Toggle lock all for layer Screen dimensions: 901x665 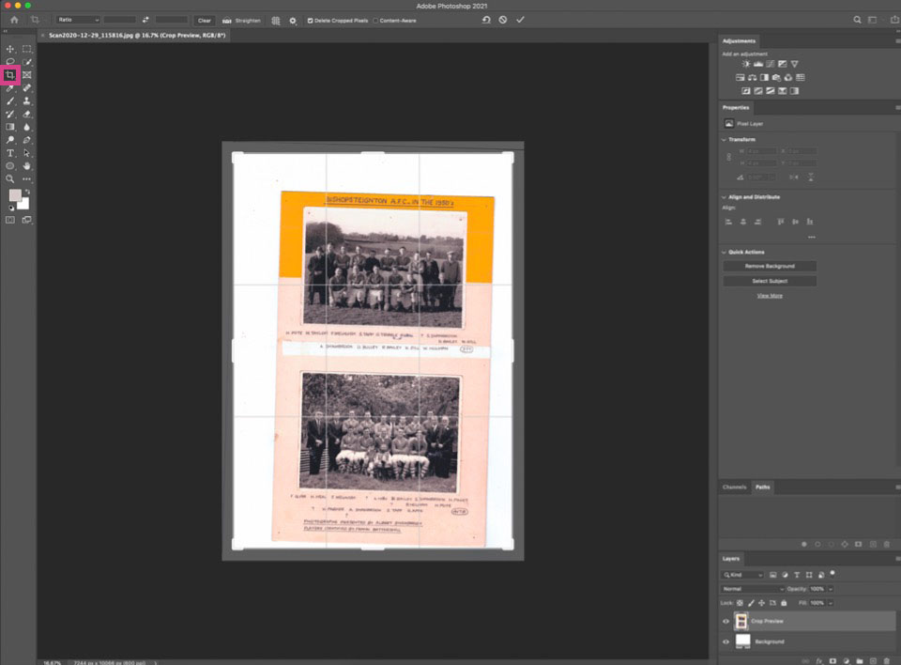pos(784,603)
